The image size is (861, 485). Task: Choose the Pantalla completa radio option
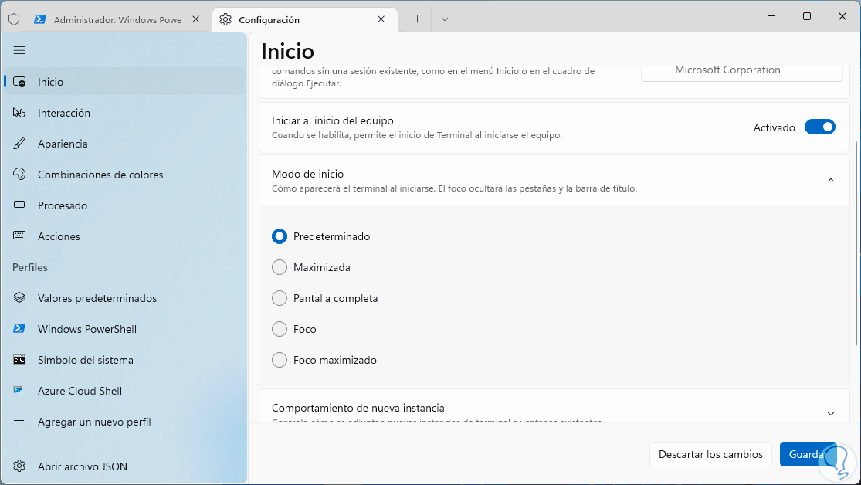(280, 298)
